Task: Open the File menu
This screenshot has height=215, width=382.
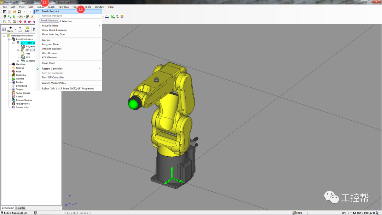Action: point(5,7)
